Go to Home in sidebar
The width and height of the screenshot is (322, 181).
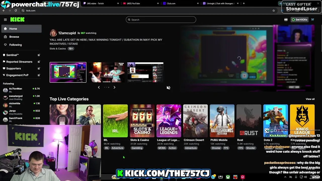[21, 29]
